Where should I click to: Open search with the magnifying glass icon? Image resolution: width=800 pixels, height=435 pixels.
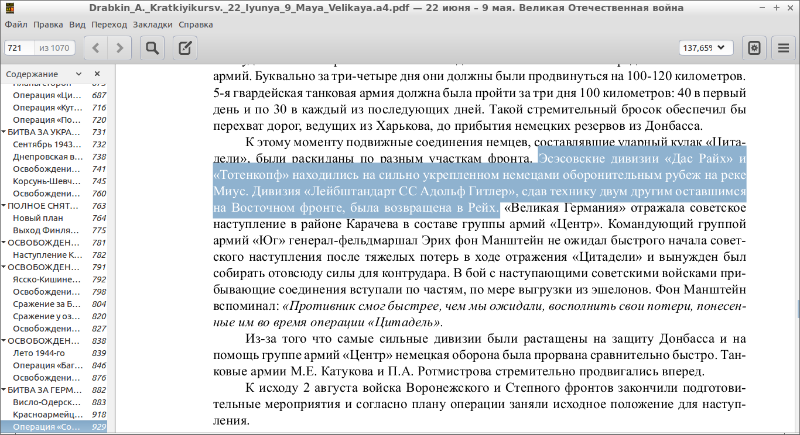[x=152, y=48]
